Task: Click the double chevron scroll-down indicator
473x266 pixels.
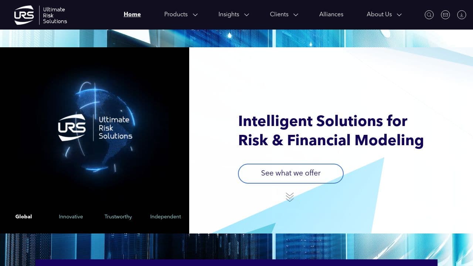Action: (290, 197)
